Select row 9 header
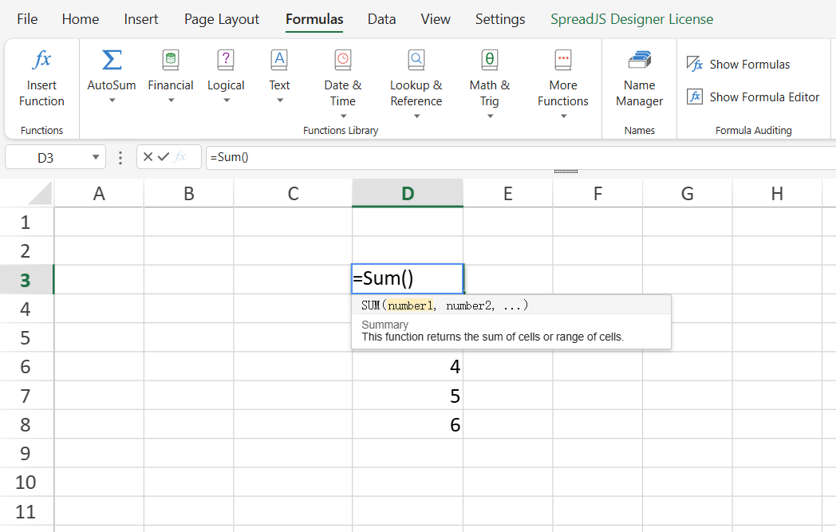Image resolution: width=836 pixels, height=532 pixels. [26, 453]
